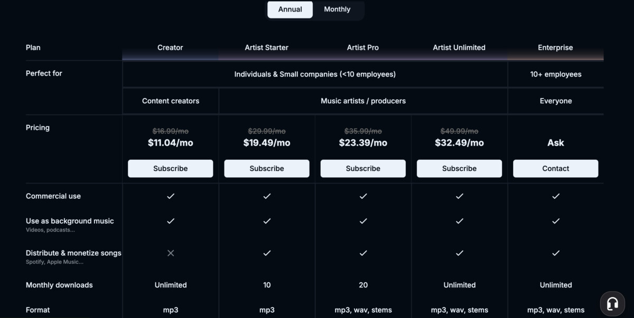This screenshot has width=634, height=318.
Task: Subscribe to the Artist Pro plan
Action: (363, 169)
